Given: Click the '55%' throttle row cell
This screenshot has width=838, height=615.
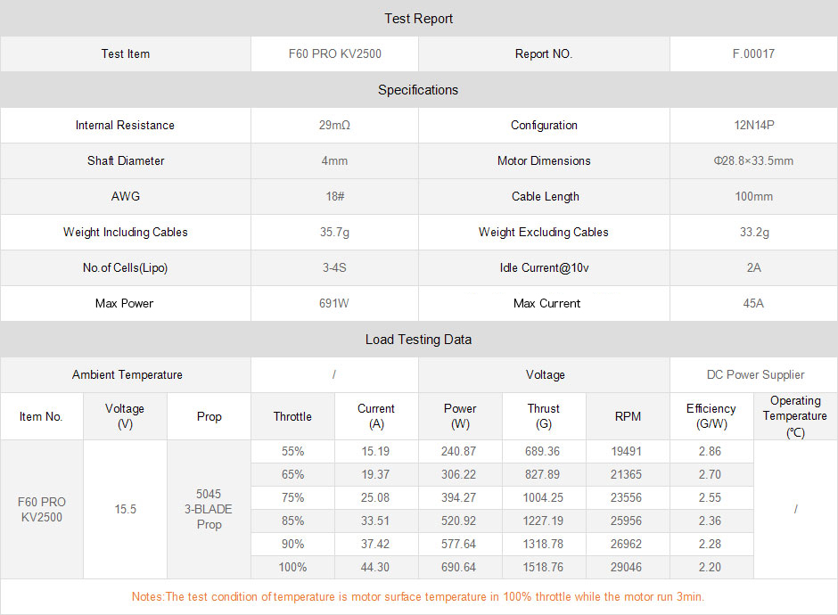Looking at the screenshot, I should click(x=293, y=452).
